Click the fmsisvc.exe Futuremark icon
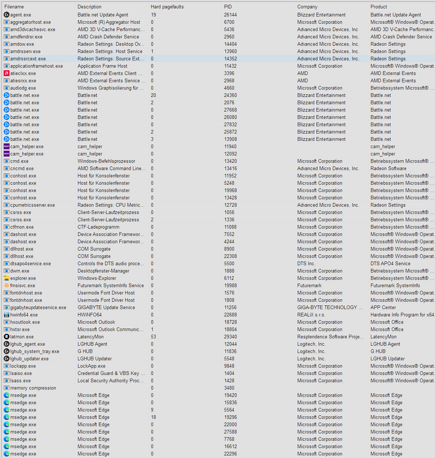The image size is (435, 458). pyautogui.click(x=7, y=286)
